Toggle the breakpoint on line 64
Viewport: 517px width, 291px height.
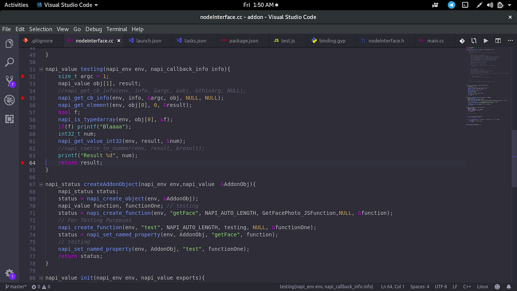(x=22, y=163)
